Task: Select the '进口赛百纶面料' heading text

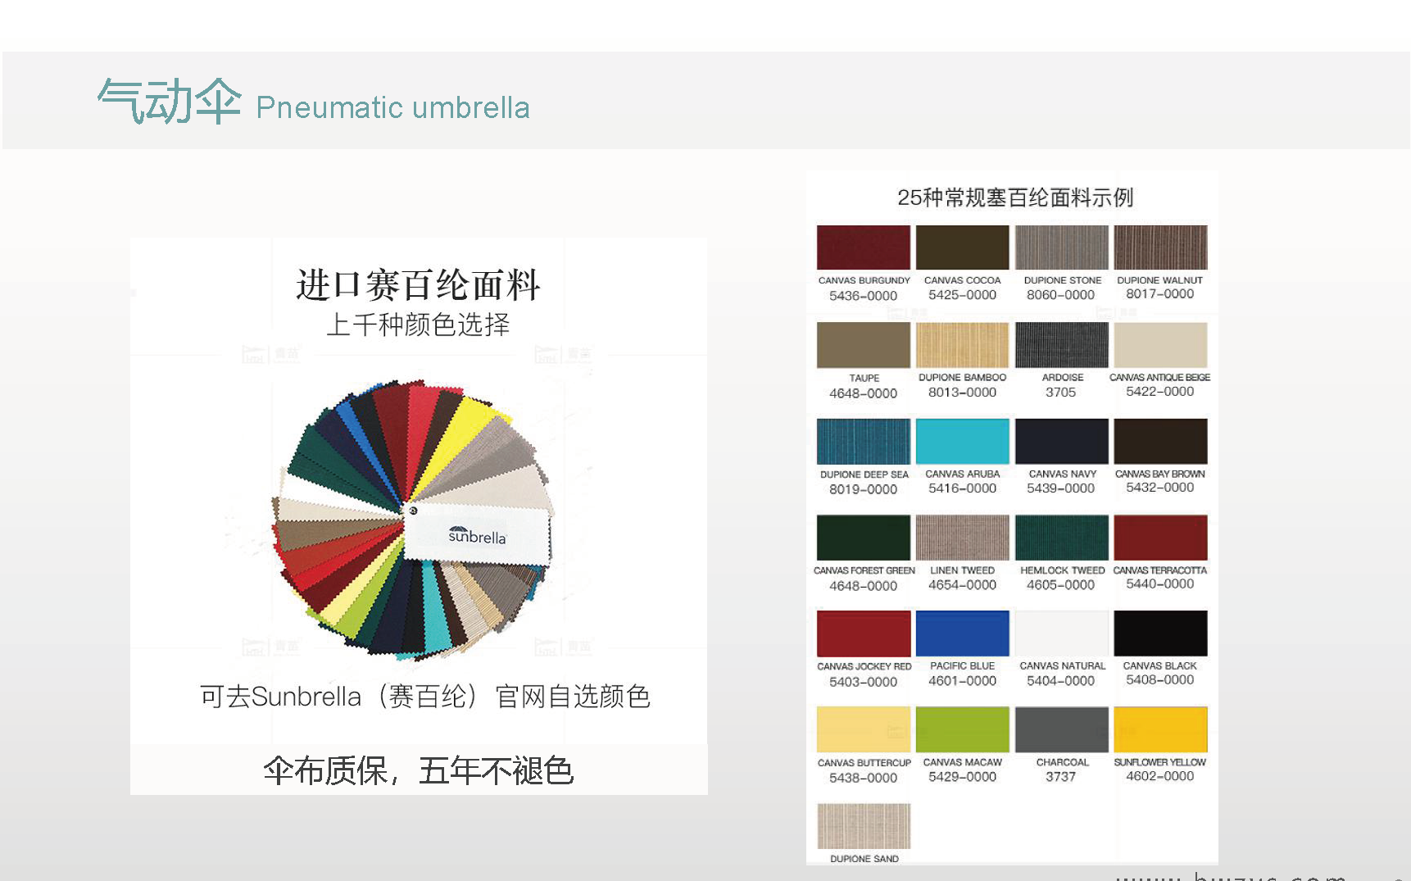Action: 418,285
